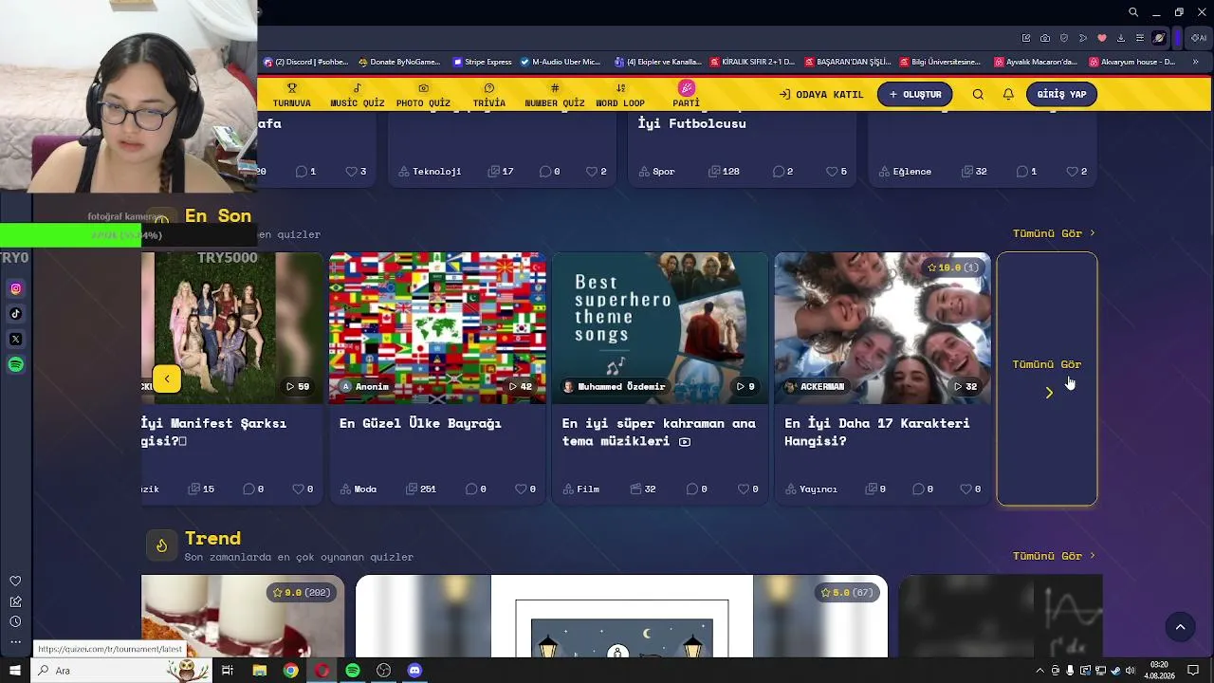1214x683 pixels.
Task: Click the Oluştur button
Action: tap(915, 95)
